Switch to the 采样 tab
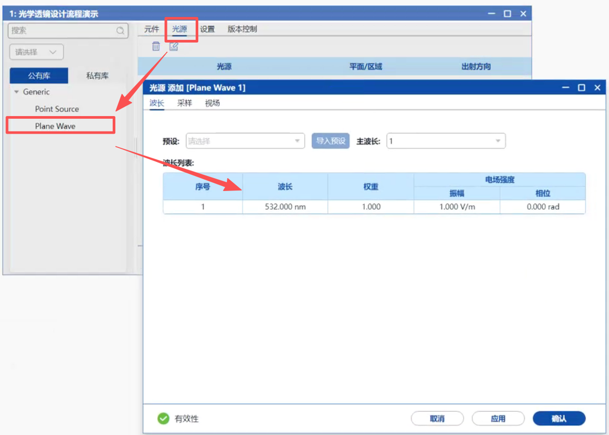The image size is (609, 435). [184, 103]
